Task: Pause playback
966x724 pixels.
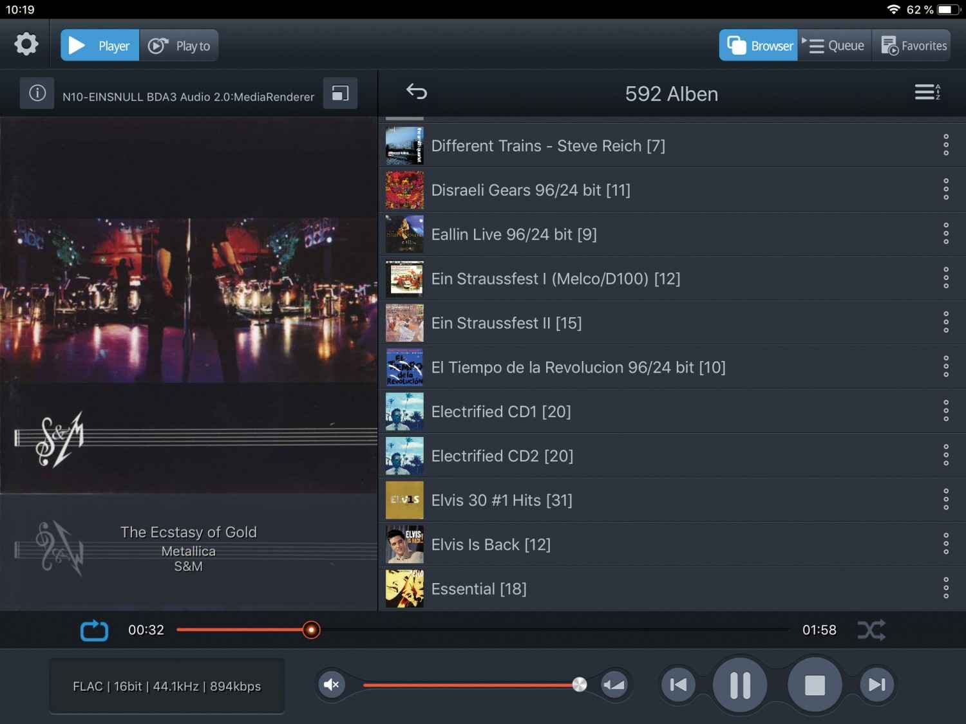Action: pos(740,685)
